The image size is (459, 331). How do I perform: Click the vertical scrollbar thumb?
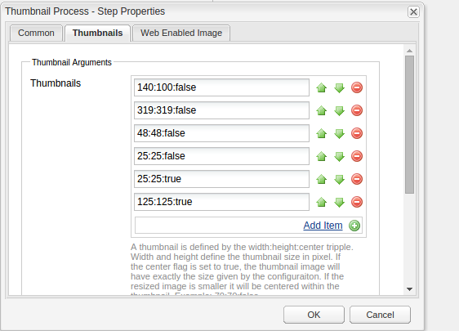[x=409, y=124]
